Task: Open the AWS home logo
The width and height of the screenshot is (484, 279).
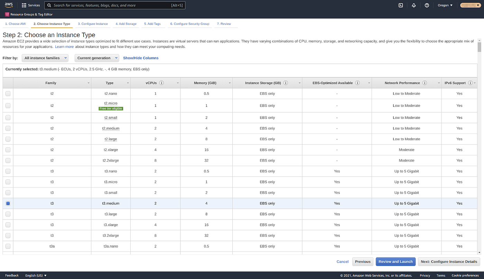Action: click(x=9, y=5)
